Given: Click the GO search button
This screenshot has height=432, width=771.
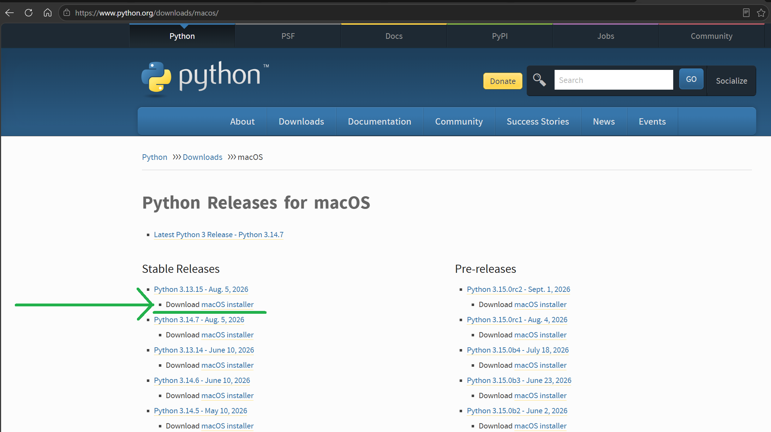Looking at the screenshot, I should coord(691,79).
